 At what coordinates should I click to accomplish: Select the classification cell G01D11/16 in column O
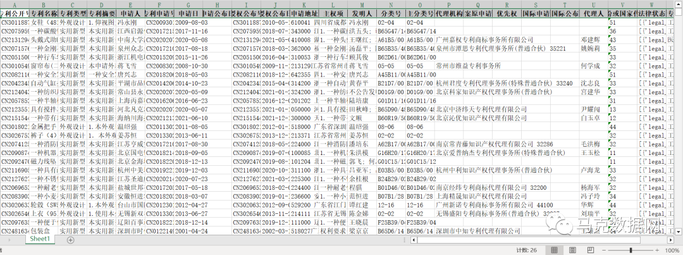tap(420, 101)
